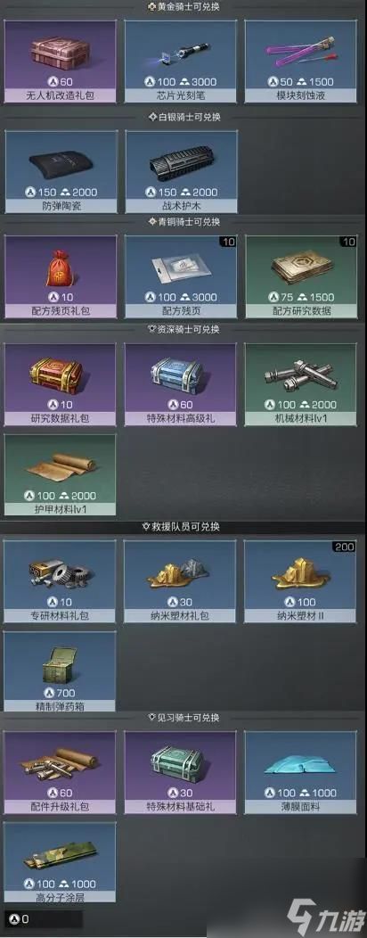The image size is (367, 938).
Task: Choose the 高分子涂层 camo item
Action: click(x=61, y=862)
